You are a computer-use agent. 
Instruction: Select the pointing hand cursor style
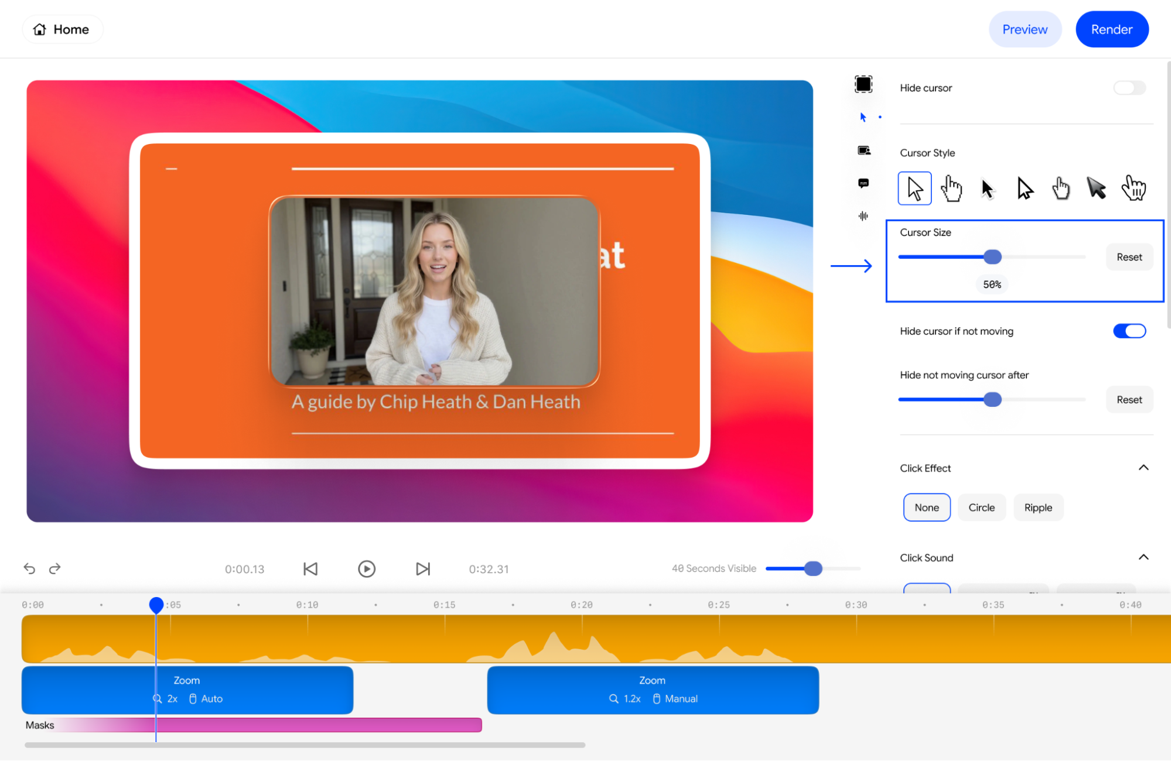click(x=951, y=188)
